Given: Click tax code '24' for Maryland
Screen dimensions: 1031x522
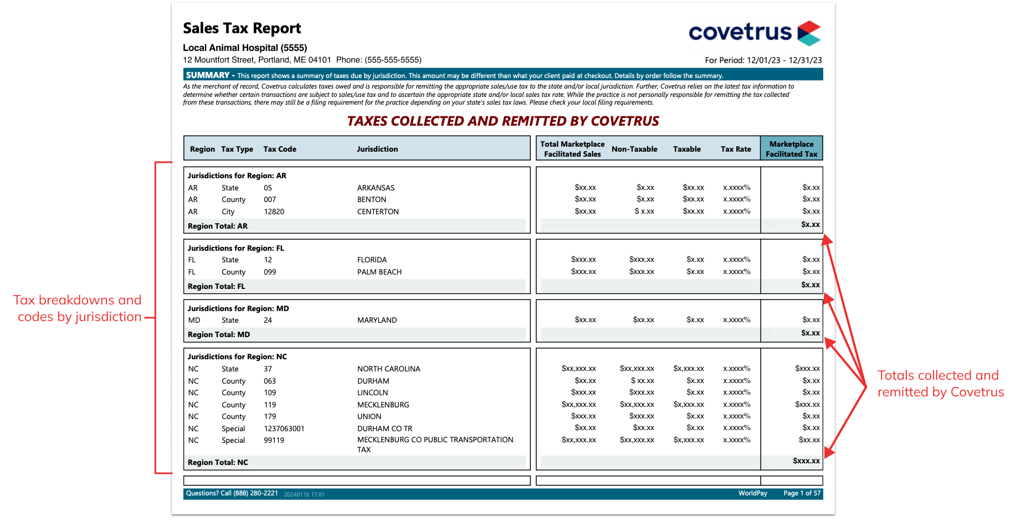Looking at the screenshot, I should pos(268,320).
